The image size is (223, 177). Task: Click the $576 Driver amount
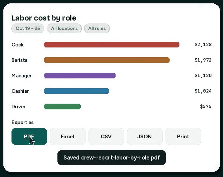(206, 106)
